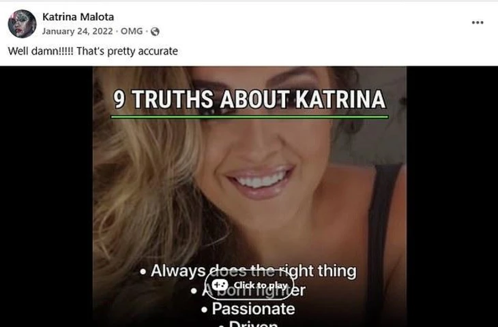Click the word KATRINA in image title
The width and height of the screenshot is (498, 327).
[x=341, y=99]
